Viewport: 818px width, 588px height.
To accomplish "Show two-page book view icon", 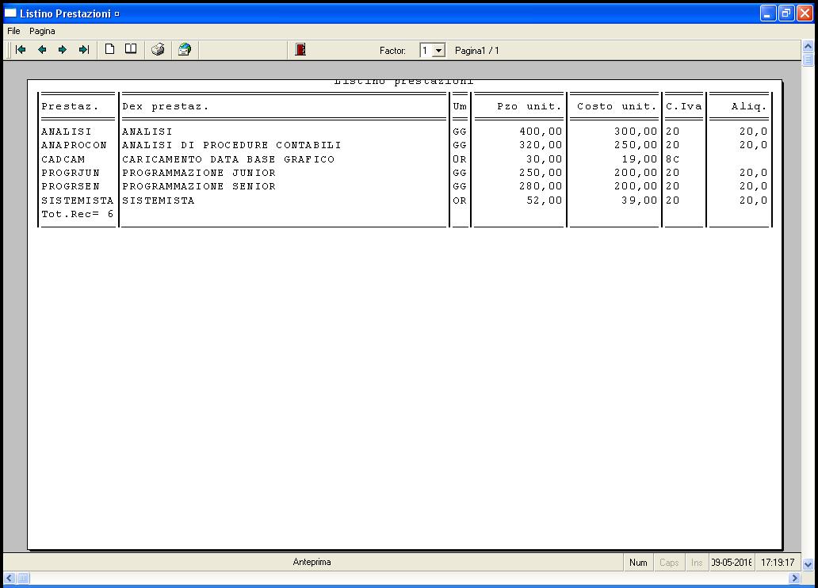I will (131, 50).
